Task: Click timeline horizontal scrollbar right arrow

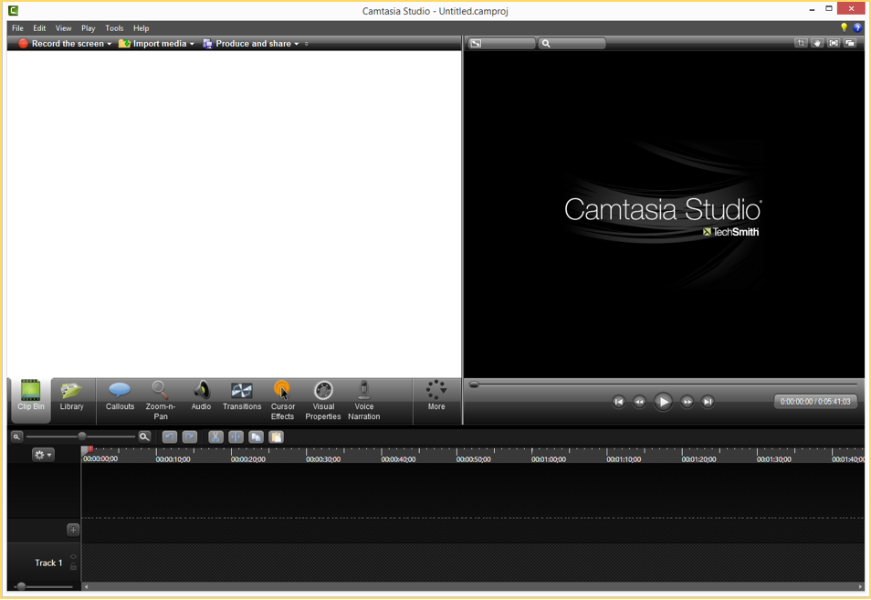Action: [860, 586]
